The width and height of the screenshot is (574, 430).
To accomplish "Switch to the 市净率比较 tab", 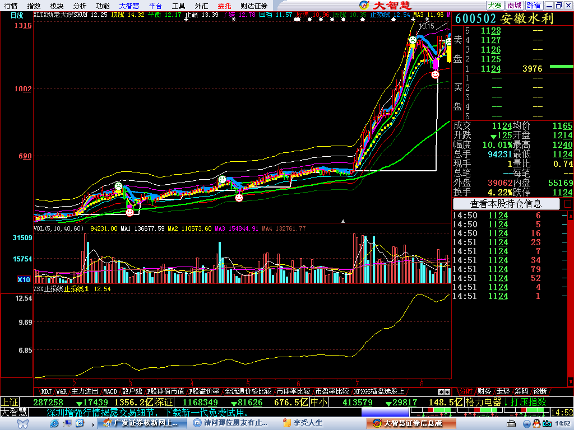I will point(293,391).
